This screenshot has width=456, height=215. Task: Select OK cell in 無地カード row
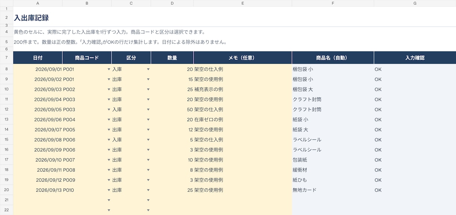[415, 190]
